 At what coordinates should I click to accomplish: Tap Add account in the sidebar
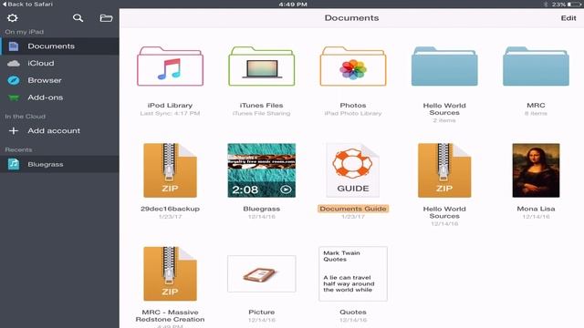click(59, 131)
